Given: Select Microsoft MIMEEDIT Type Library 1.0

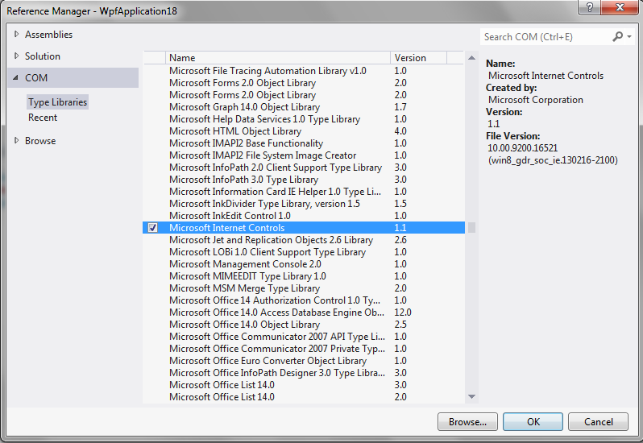Looking at the screenshot, I should (x=304, y=276).
